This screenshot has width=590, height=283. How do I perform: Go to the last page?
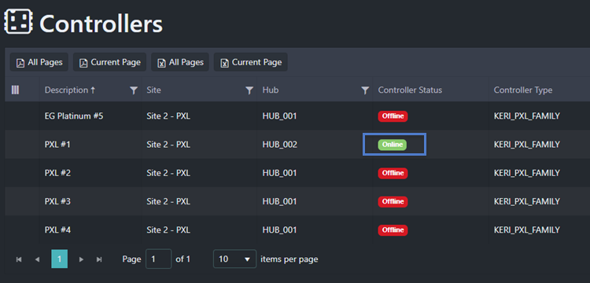click(99, 259)
